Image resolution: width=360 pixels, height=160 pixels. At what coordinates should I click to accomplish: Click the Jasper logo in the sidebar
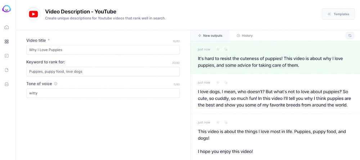[6, 9]
